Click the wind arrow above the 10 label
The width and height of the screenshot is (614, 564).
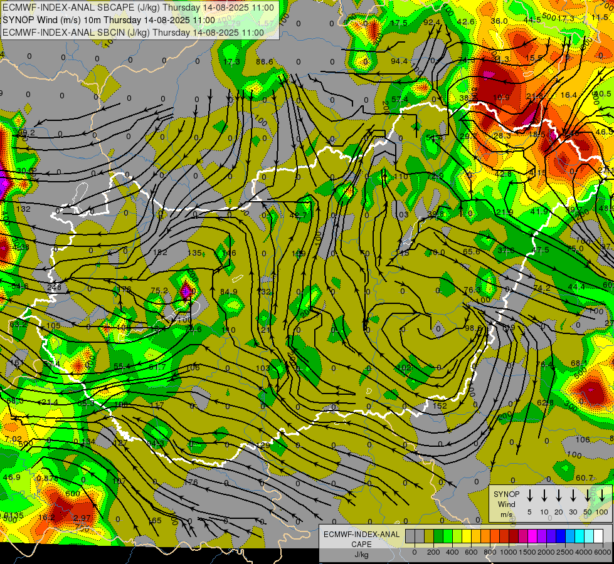pyautogui.click(x=544, y=496)
